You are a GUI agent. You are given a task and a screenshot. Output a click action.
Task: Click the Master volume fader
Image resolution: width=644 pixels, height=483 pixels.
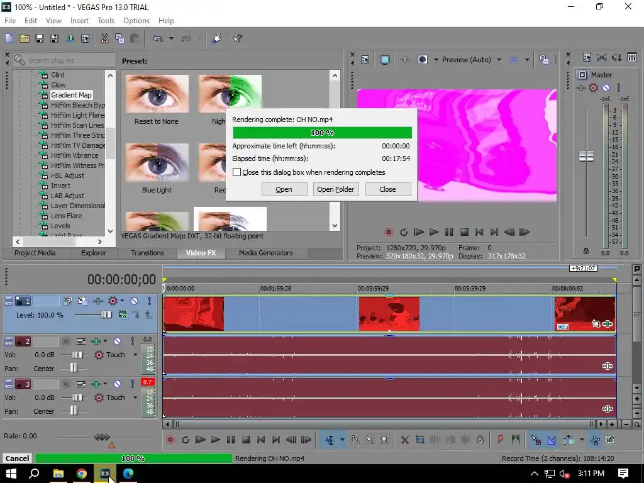coord(586,157)
